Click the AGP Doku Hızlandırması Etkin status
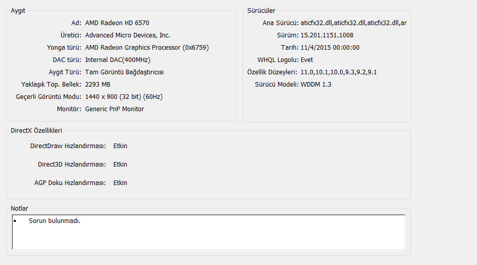 (120, 183)
